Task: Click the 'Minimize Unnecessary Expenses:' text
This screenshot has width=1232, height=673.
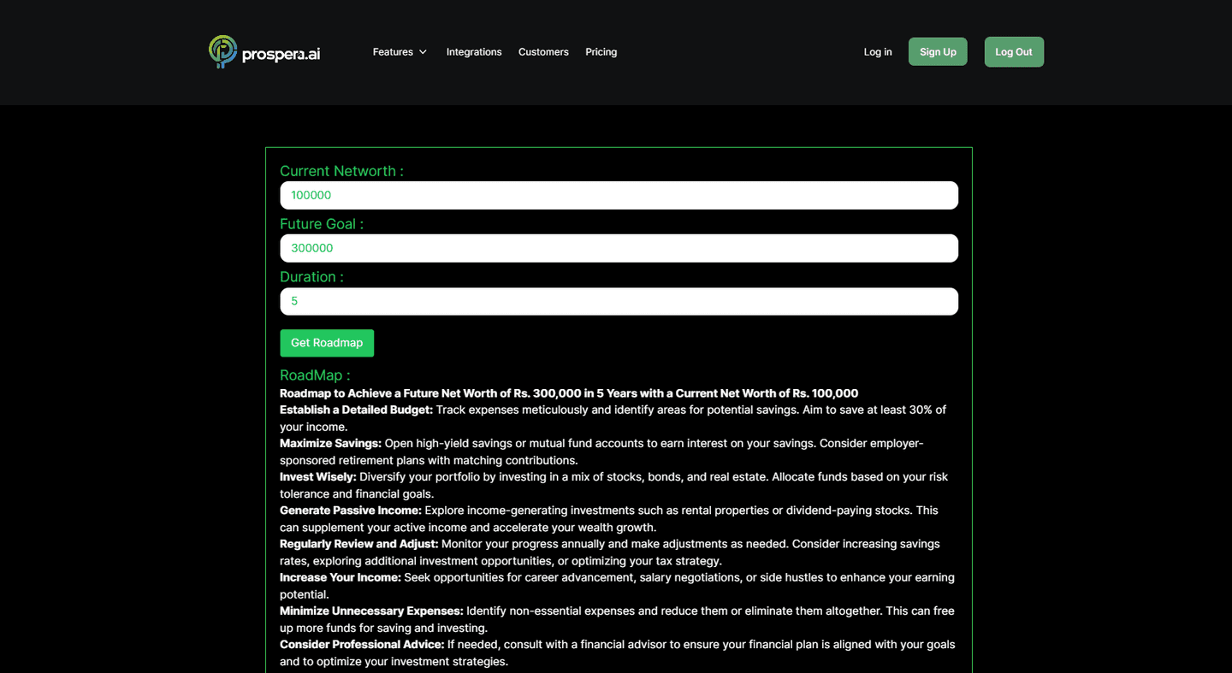Action: [x=371, y=611]
